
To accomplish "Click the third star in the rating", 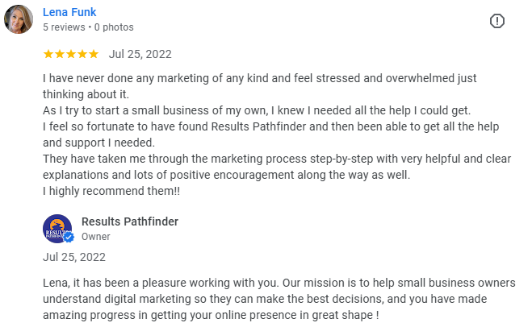I will pos(71,54).
